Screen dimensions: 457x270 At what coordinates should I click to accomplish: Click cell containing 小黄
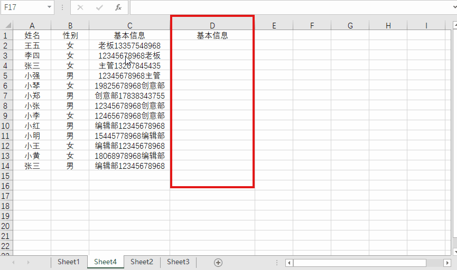click(x=32, y=156)
